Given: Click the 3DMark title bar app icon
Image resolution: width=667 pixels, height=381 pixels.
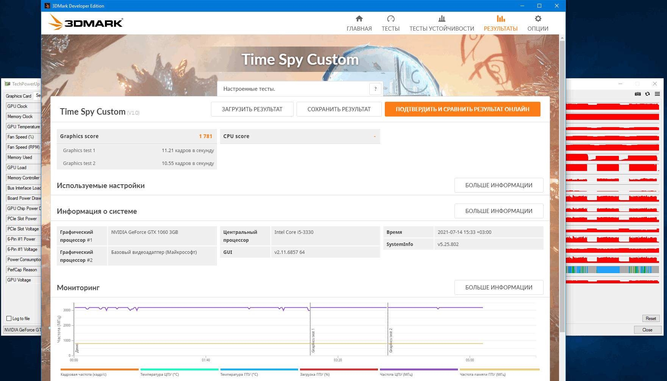Looking at the screenshot, I should 47,6.
